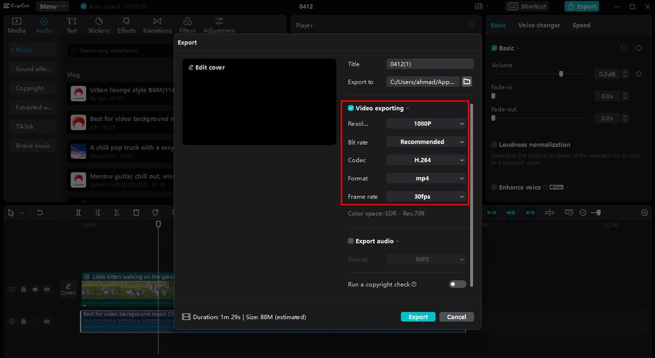Open the Transitions panel
Screen dimensions: 655x358
click(x=157, y=26)
